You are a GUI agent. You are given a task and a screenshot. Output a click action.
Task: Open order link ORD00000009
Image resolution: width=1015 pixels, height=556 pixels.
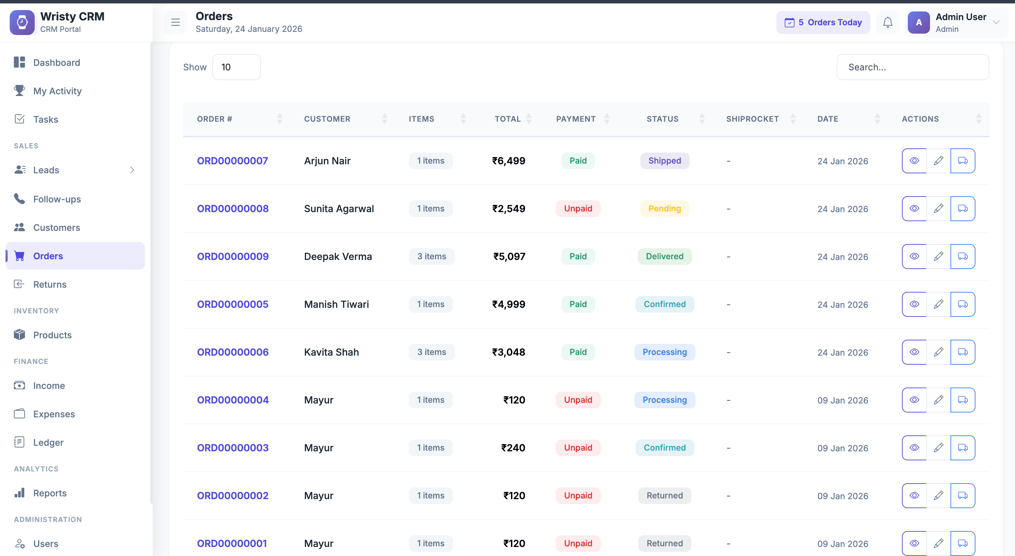pos(232,257)
